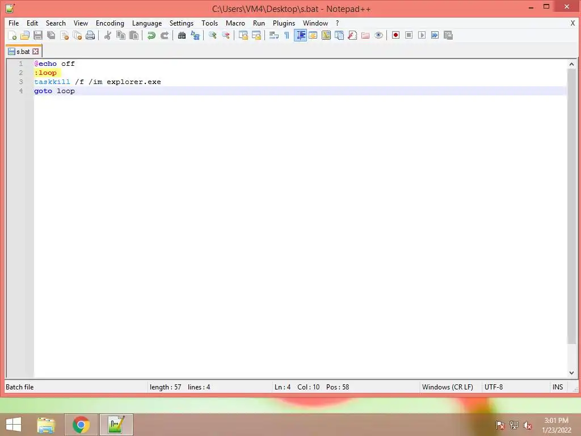The width and height of the screenshot is (581, 436).
Task: Toggle synchronized vertical scrolling
Action: pos(243,35)
